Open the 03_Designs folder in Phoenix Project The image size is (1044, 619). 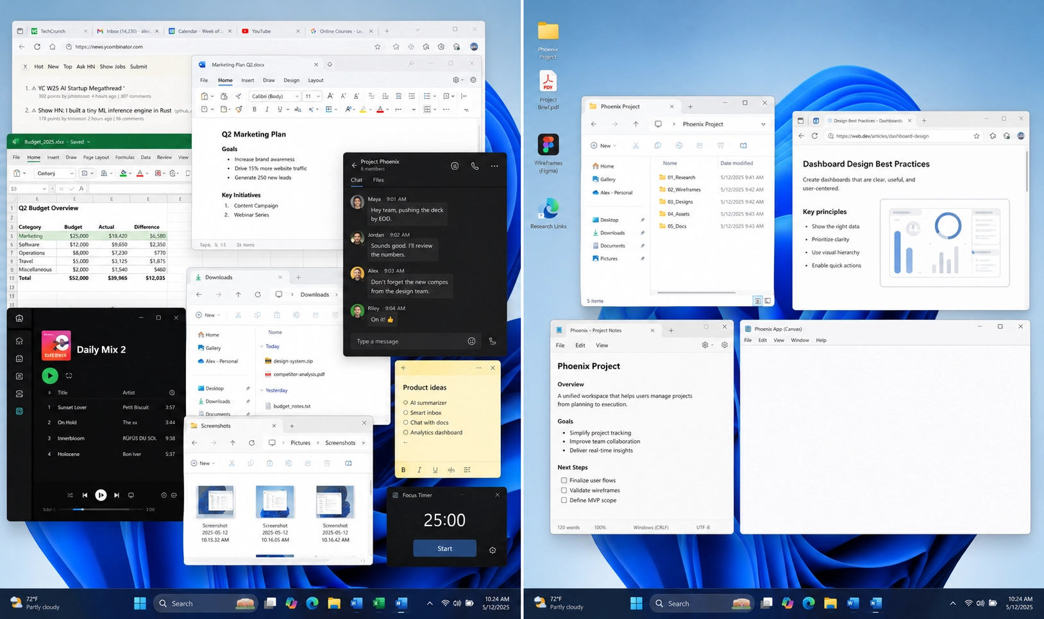(676, 202)
